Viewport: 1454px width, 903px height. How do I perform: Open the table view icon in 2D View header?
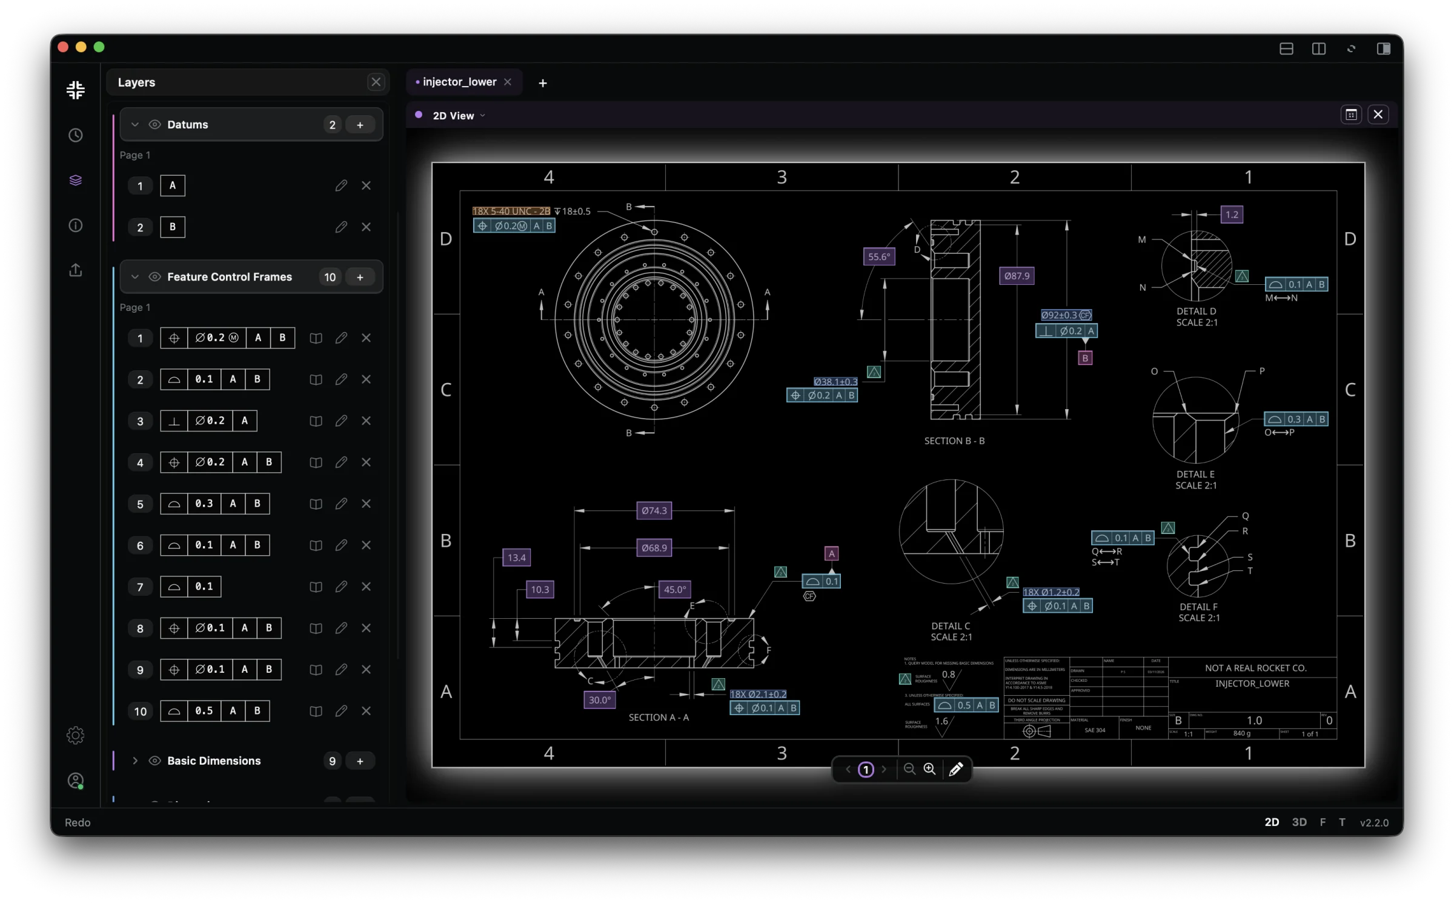(x=1351, y=115)
